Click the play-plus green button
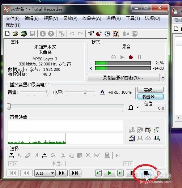Image resolution: width=182 pixels, height=188 pixels. (120, 173)
